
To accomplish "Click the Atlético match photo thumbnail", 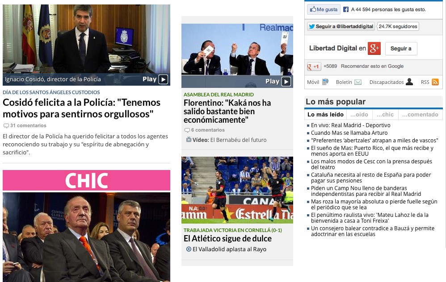I will pos(237,190).
